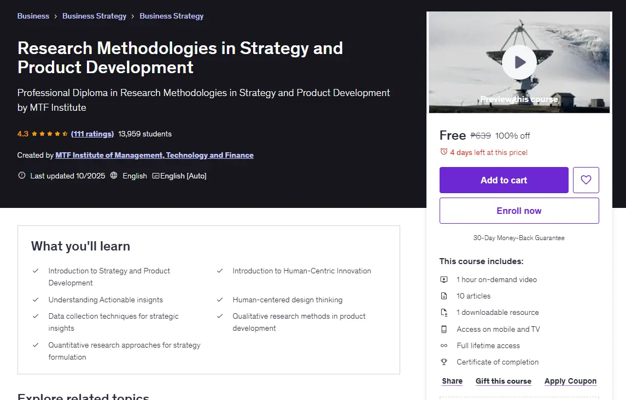Click the Preview this course thumbnail
The image size is (626, 400).
519,62
